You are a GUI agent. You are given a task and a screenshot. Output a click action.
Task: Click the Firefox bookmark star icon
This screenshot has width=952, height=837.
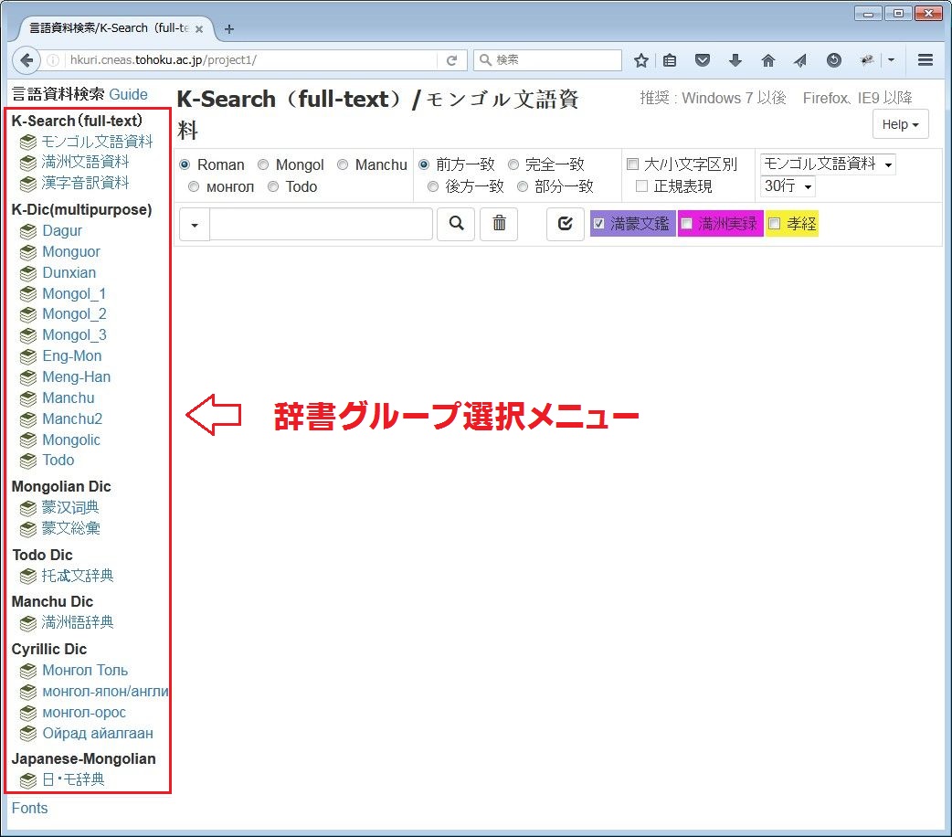(x=641, y=60)
